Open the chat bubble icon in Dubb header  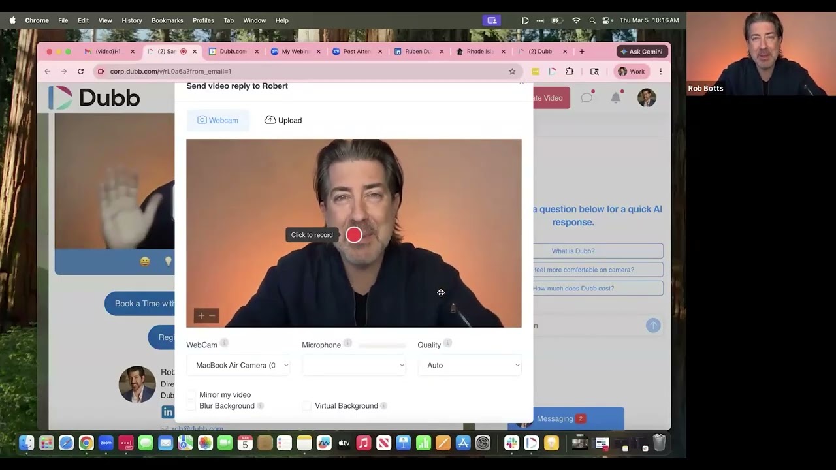[587, 98]
